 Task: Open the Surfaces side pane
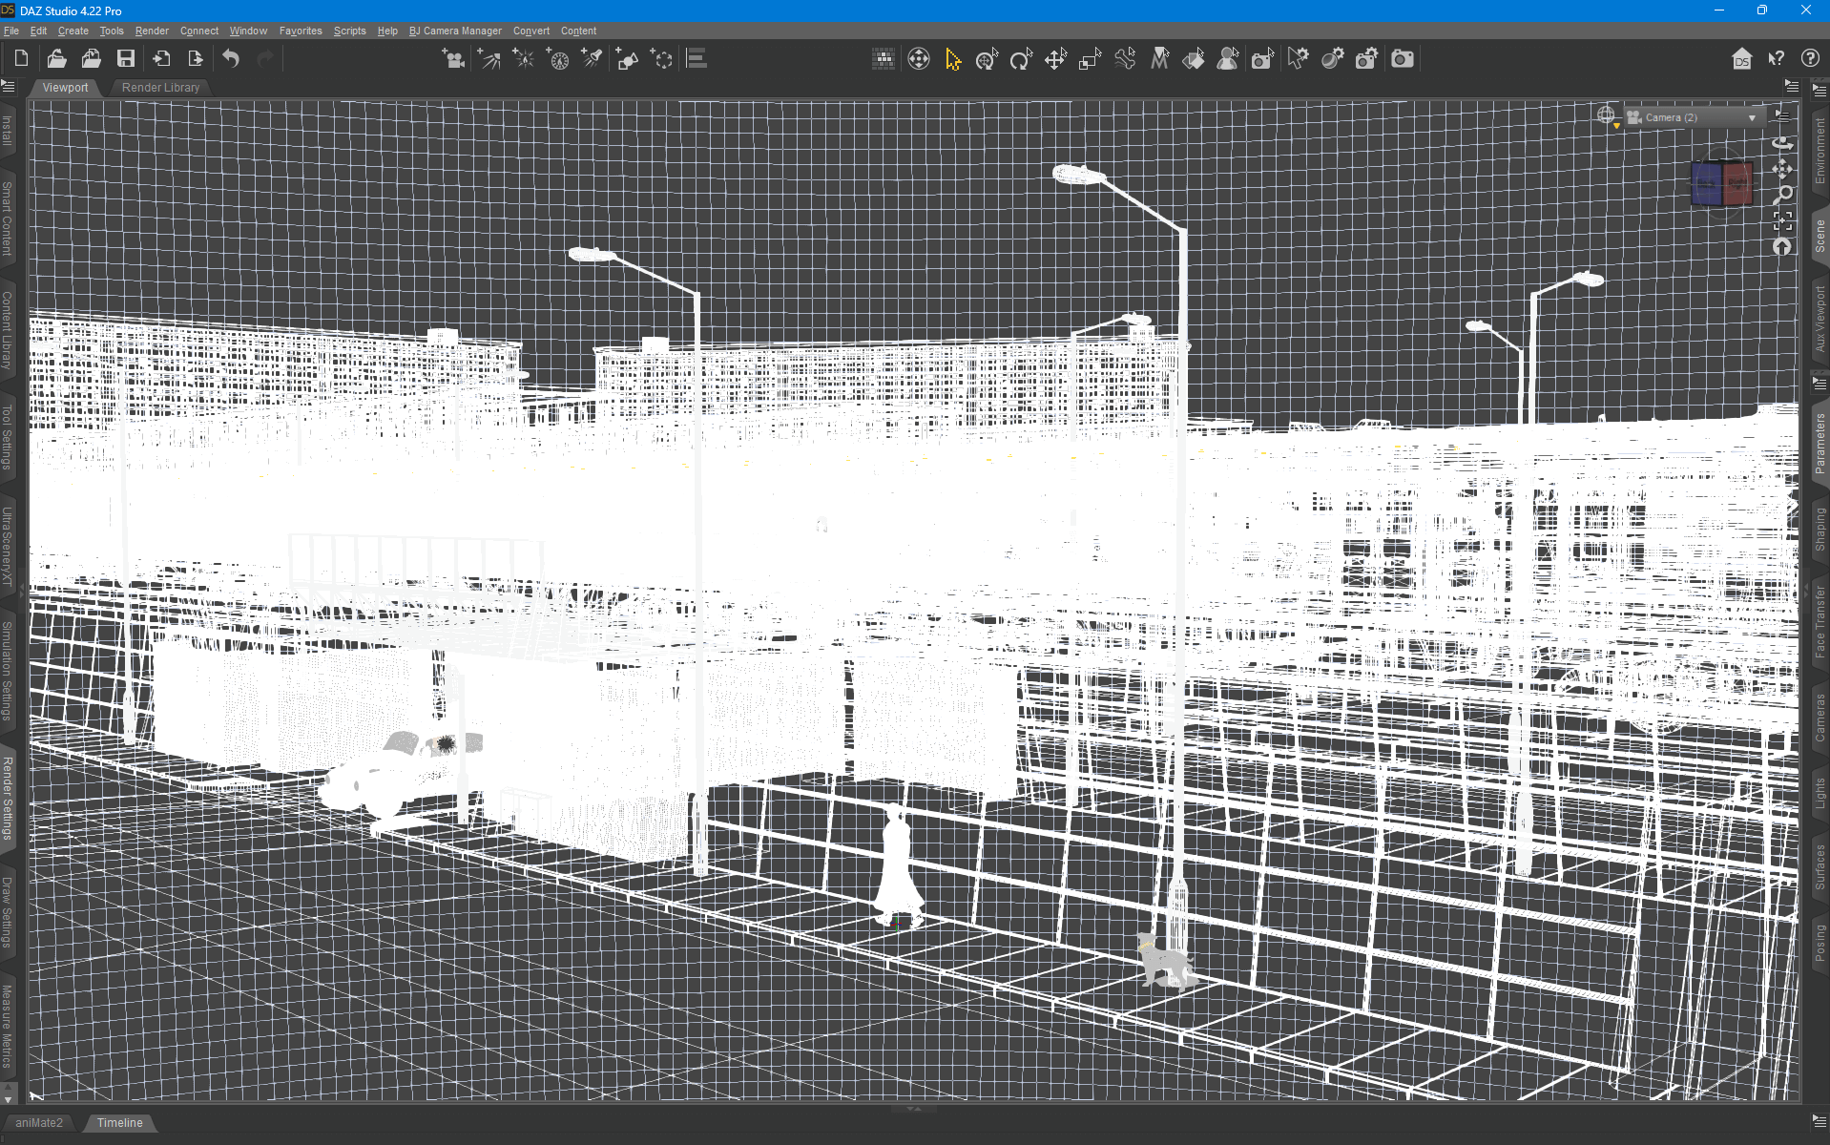click(1820, 866)
